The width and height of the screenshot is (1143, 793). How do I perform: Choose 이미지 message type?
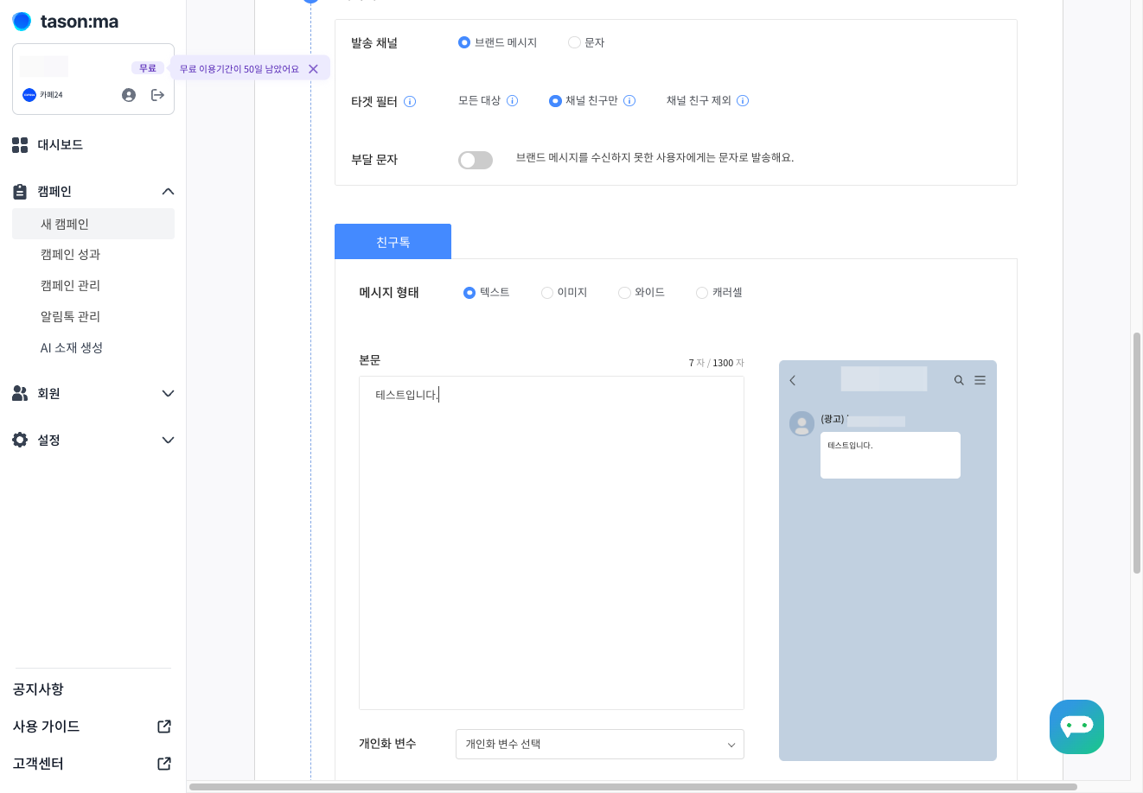tap(547, 293)
